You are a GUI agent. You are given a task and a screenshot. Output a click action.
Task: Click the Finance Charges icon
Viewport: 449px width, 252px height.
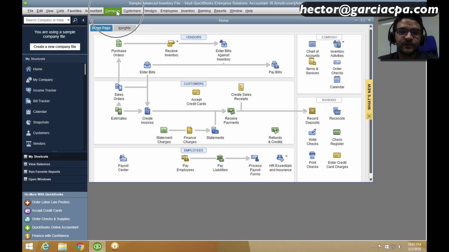(x=189, y=130)
